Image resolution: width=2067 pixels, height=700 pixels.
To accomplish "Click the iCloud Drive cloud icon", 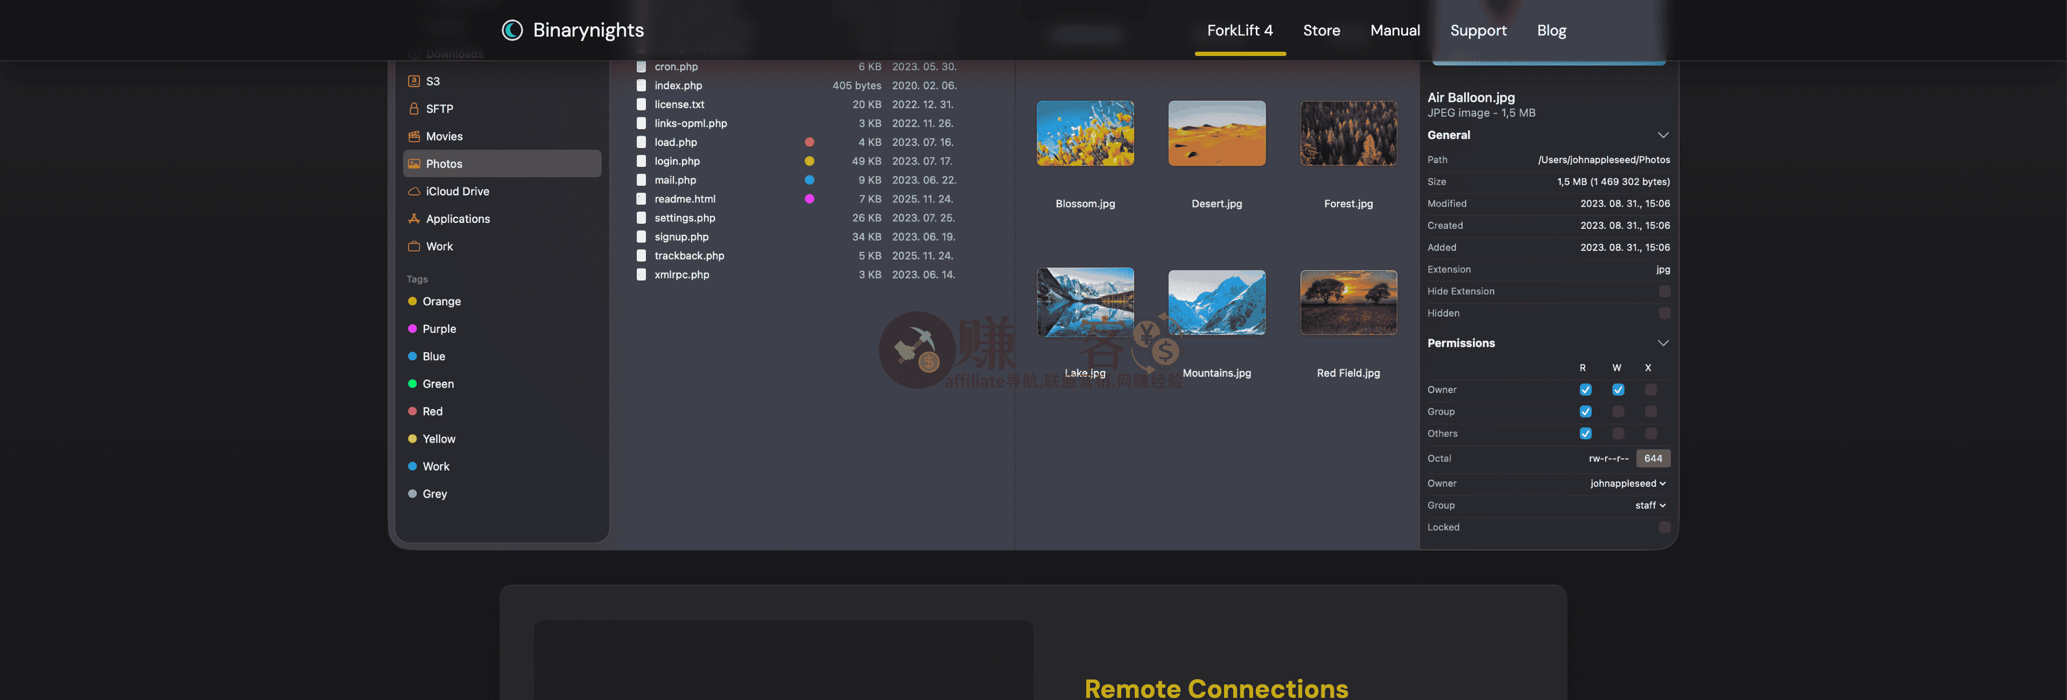I will tap(414, 191).
